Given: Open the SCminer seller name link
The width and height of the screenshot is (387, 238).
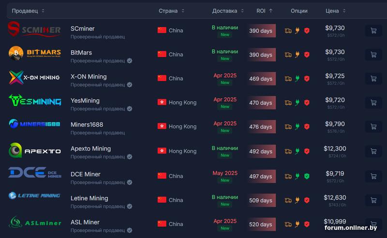Looking at the screenshot, I should point(82,28).
